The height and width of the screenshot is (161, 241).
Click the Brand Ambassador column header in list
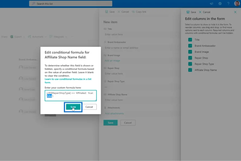point(28,60)
